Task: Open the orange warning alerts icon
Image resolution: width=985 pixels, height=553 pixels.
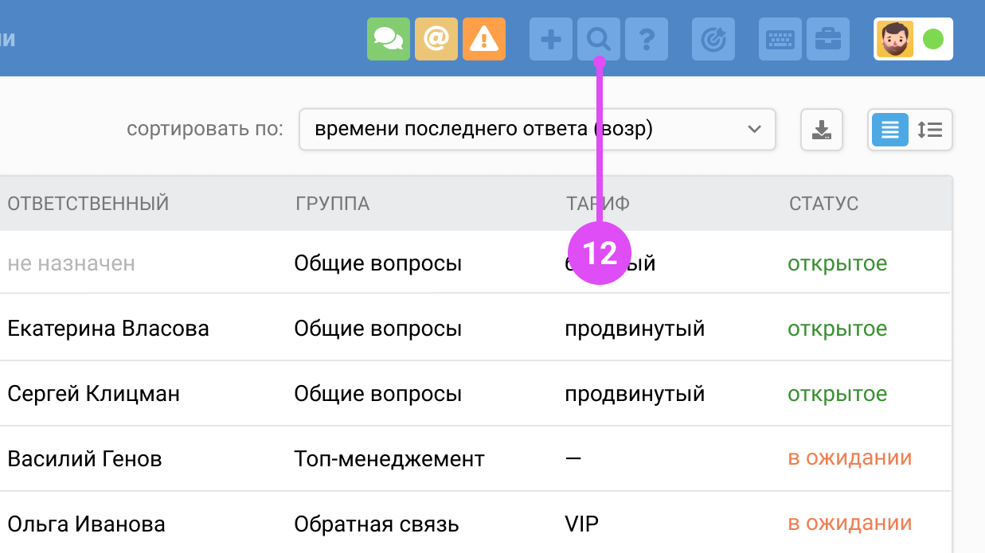Action: pos(483,39)
